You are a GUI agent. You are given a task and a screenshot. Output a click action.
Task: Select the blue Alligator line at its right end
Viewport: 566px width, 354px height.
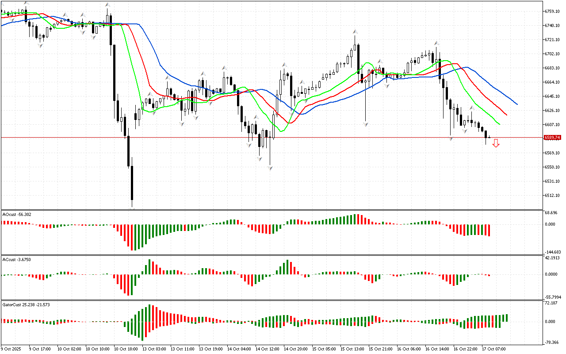pos(516,104)
